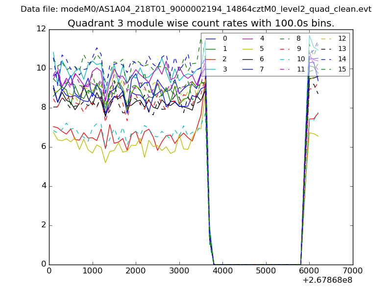The image size is (392, 294).
Task: Click the dashed black line sample for module 13
Action: pyautogui.click(x=326, y=49)
